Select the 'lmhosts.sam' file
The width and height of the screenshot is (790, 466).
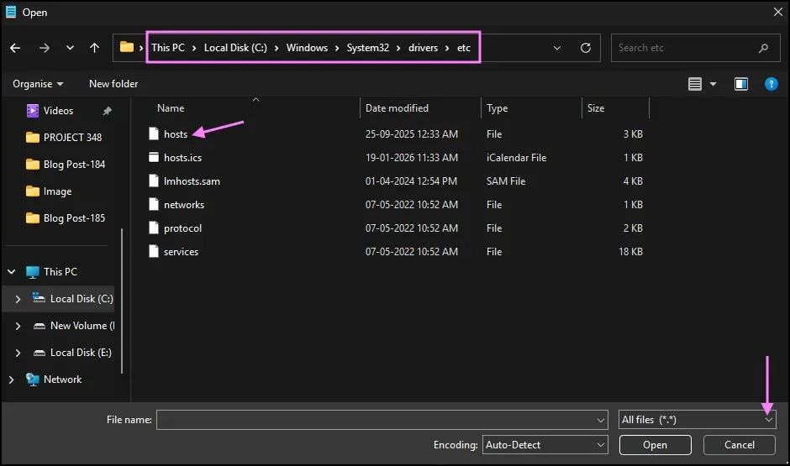(192, 181)
